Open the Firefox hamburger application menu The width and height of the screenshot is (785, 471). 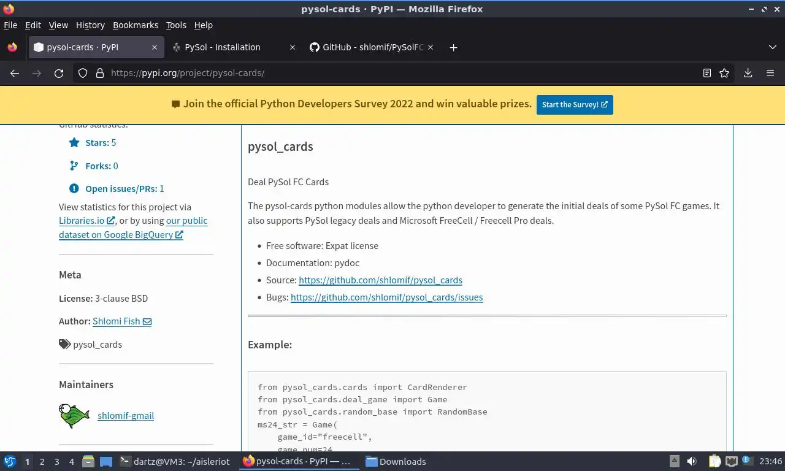pos(770,73)
